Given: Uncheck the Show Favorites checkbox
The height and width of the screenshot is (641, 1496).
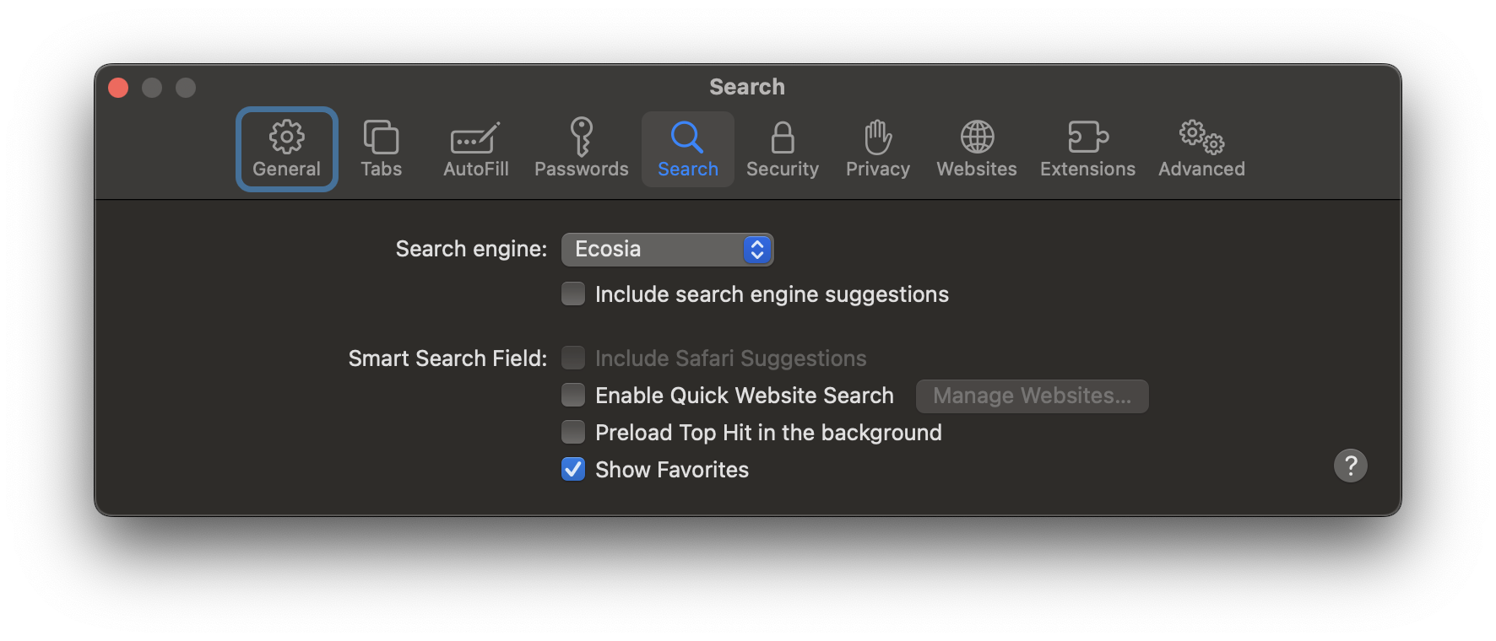Looking at the screenshot, I should [573, 469].
